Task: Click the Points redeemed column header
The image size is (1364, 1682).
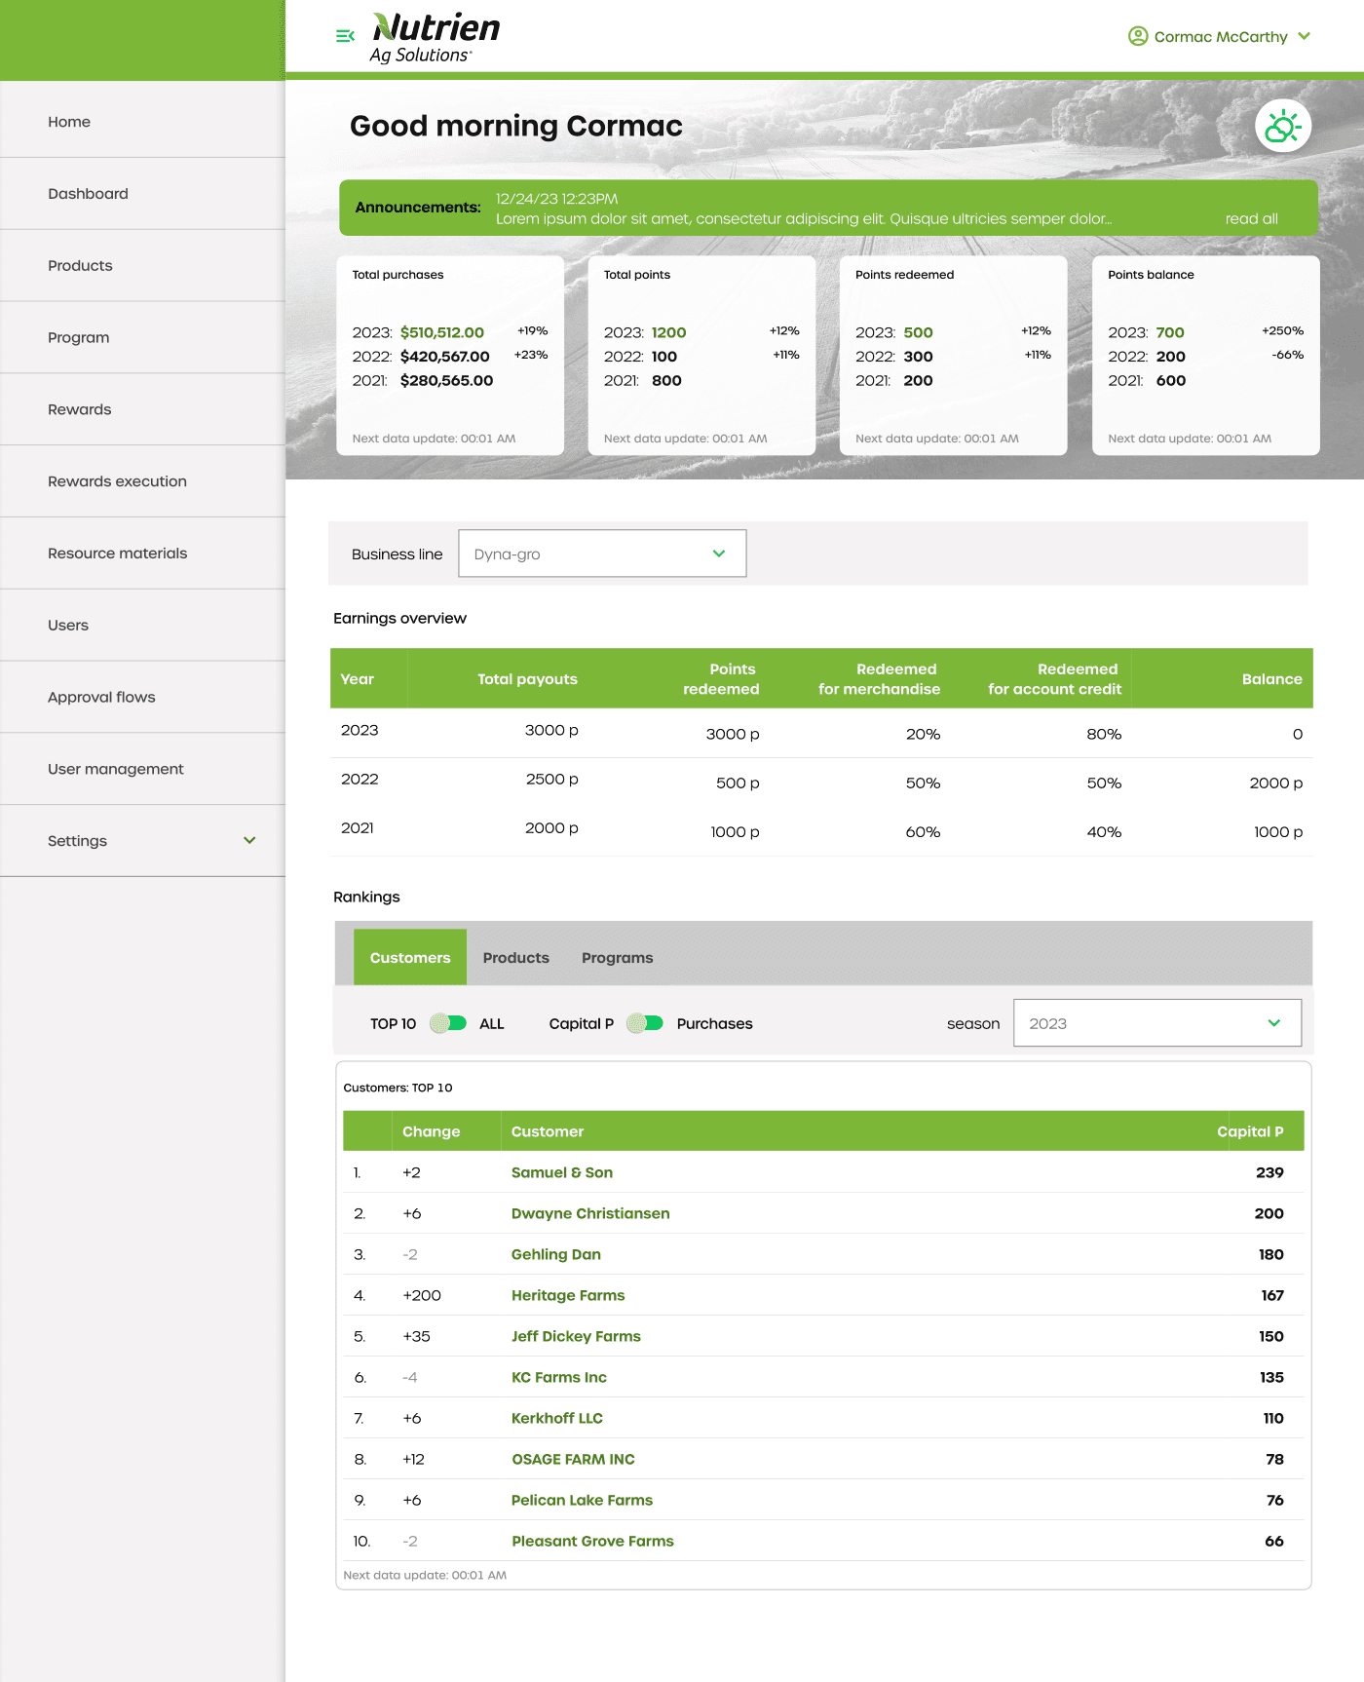Action: tap(721, 679)
